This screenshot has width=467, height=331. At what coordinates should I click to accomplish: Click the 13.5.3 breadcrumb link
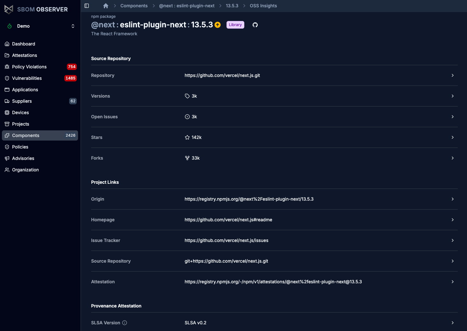point(232,6)
